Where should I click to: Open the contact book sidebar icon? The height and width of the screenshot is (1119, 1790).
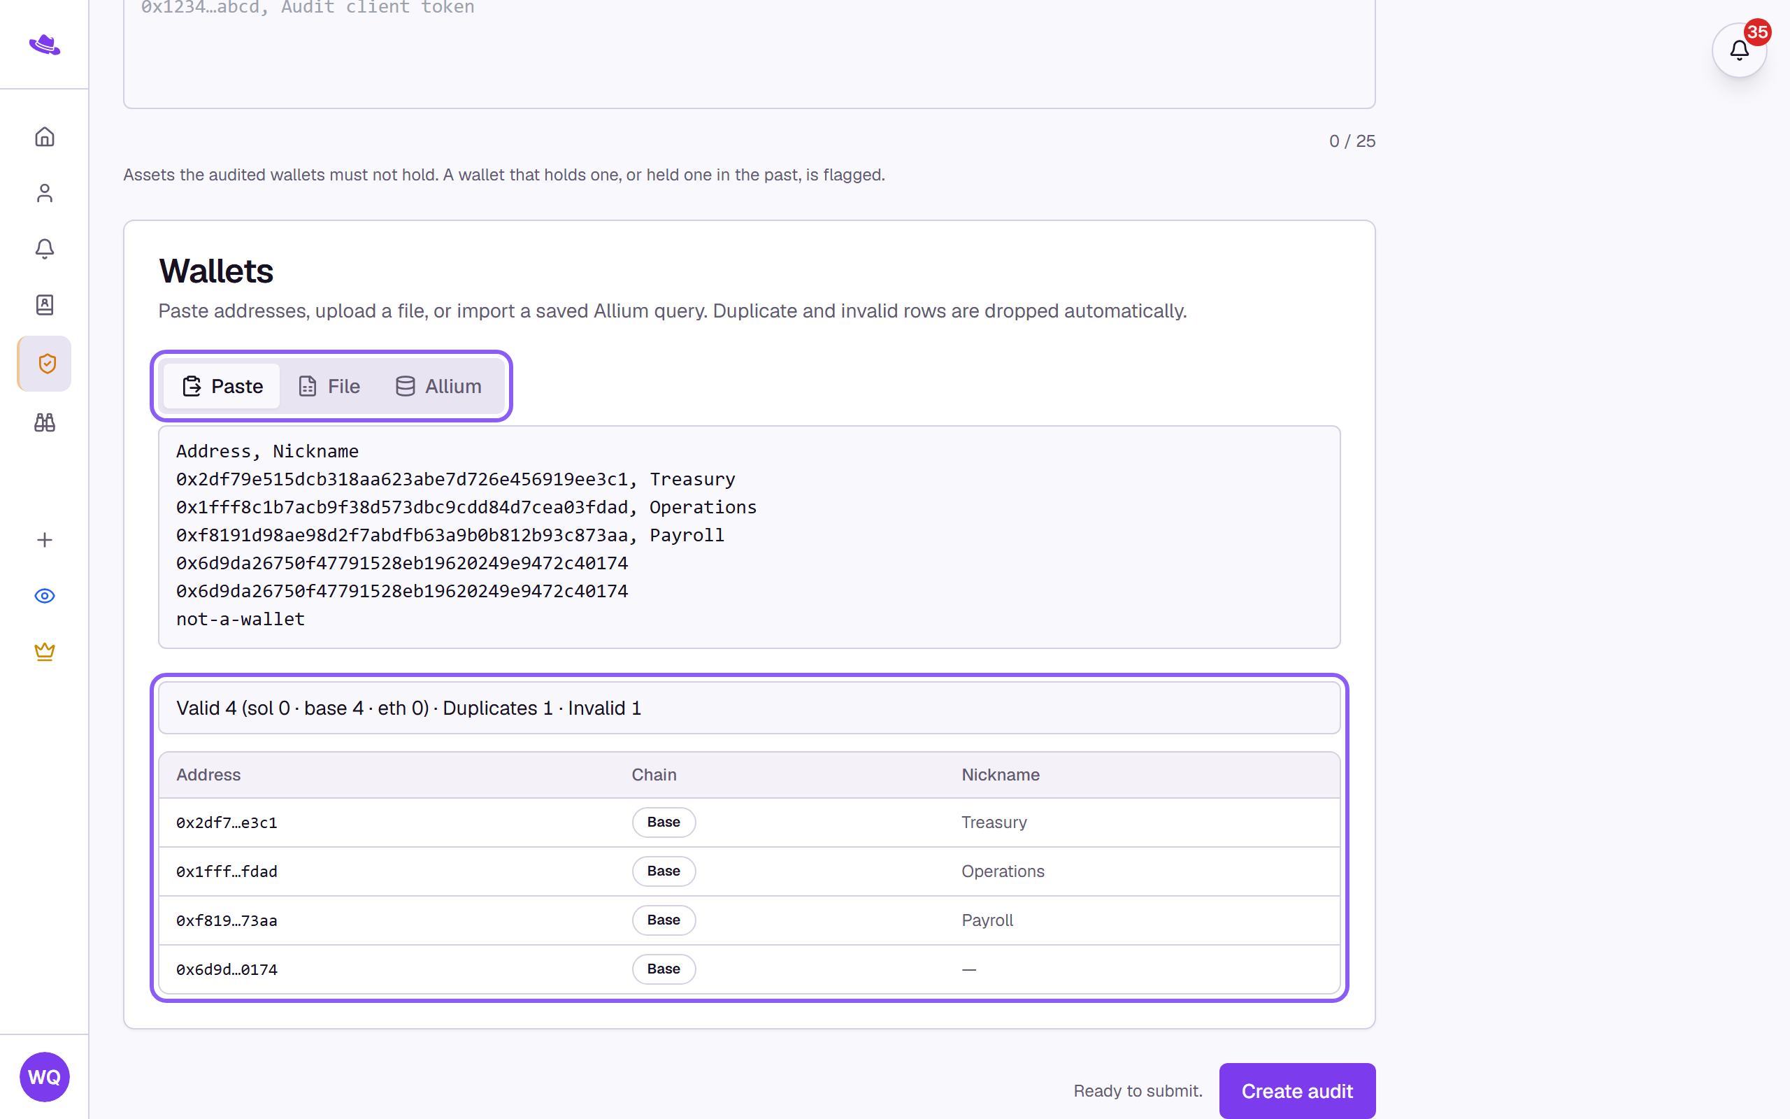coord(44,305)
